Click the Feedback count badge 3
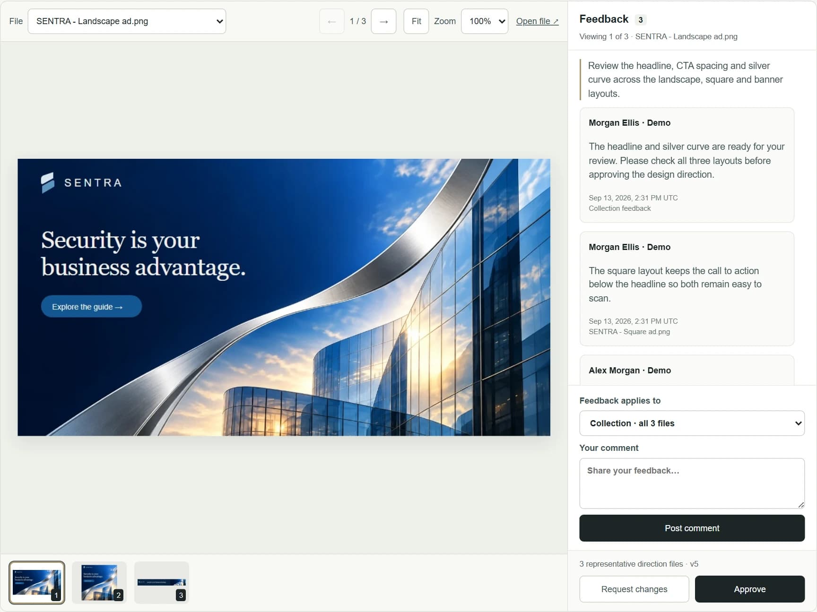The image size is (817, 612). 641,20
